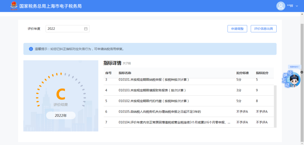Select row 010104.评价年度内非正常原因增值税
This screenshot has height=145, width=304.
tap(189, 122)
